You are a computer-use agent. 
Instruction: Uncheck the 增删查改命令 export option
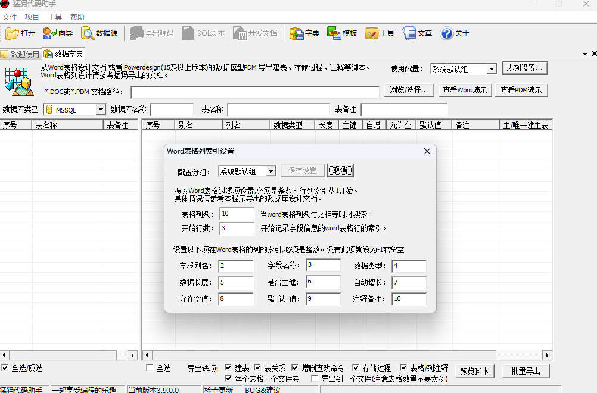pos(295,367)
